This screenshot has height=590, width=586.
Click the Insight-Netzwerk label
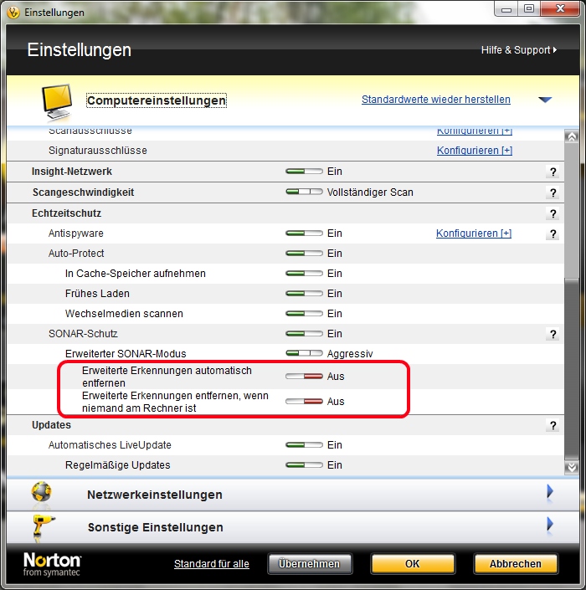(71, 172)
